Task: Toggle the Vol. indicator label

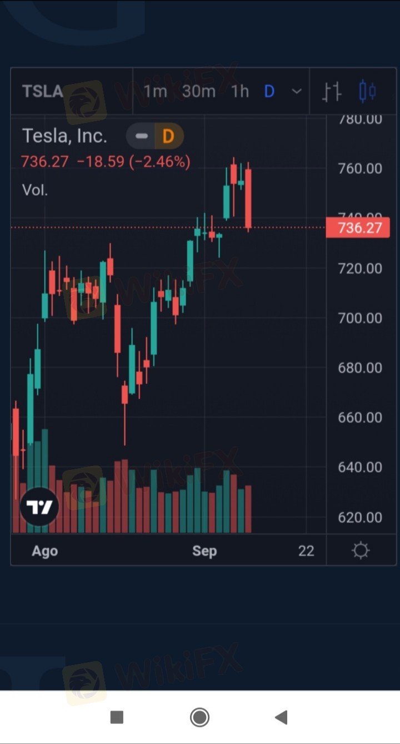Action: pos(35,190)
